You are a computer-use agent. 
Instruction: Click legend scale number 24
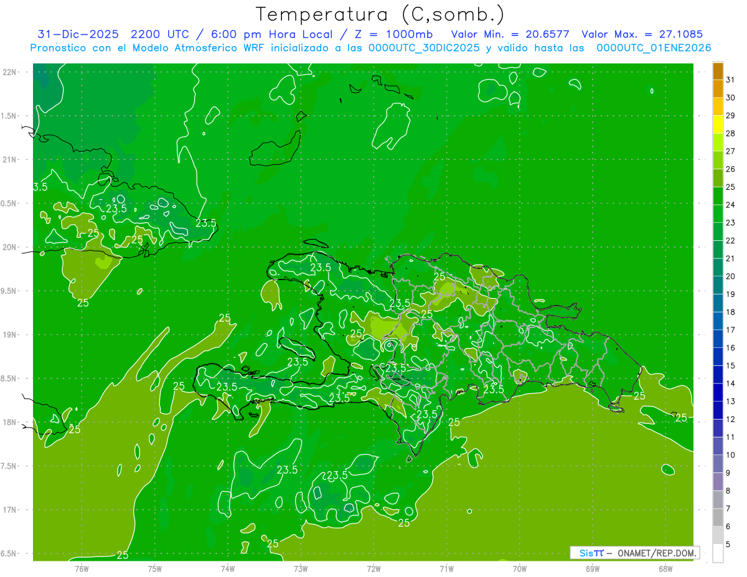click(731, 205)
